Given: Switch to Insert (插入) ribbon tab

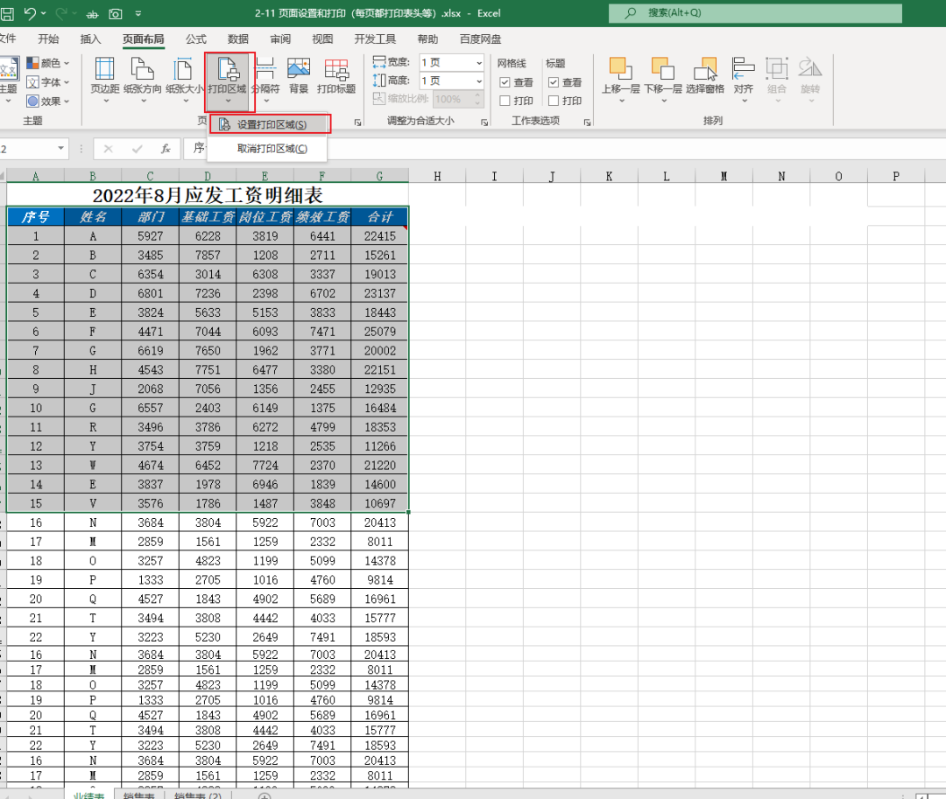Looking at the screenshot, I should click(90, 39).
